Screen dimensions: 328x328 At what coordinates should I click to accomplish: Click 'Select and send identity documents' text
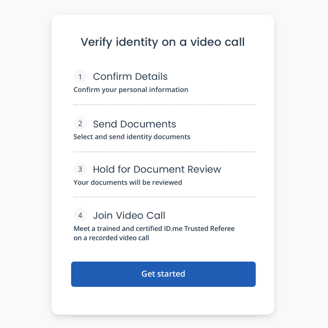132,137
